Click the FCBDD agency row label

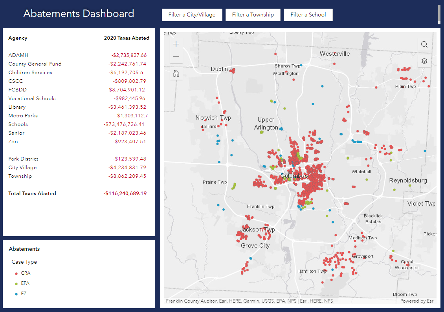[x=18, y=89]
